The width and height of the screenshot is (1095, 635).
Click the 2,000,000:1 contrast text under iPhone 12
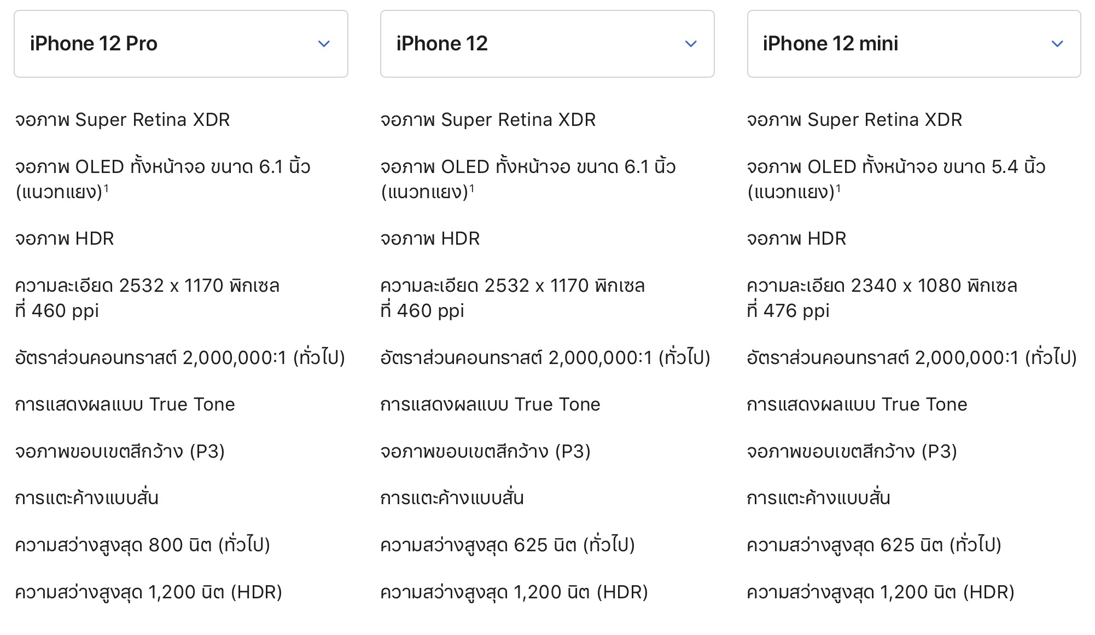click(545, 358)
